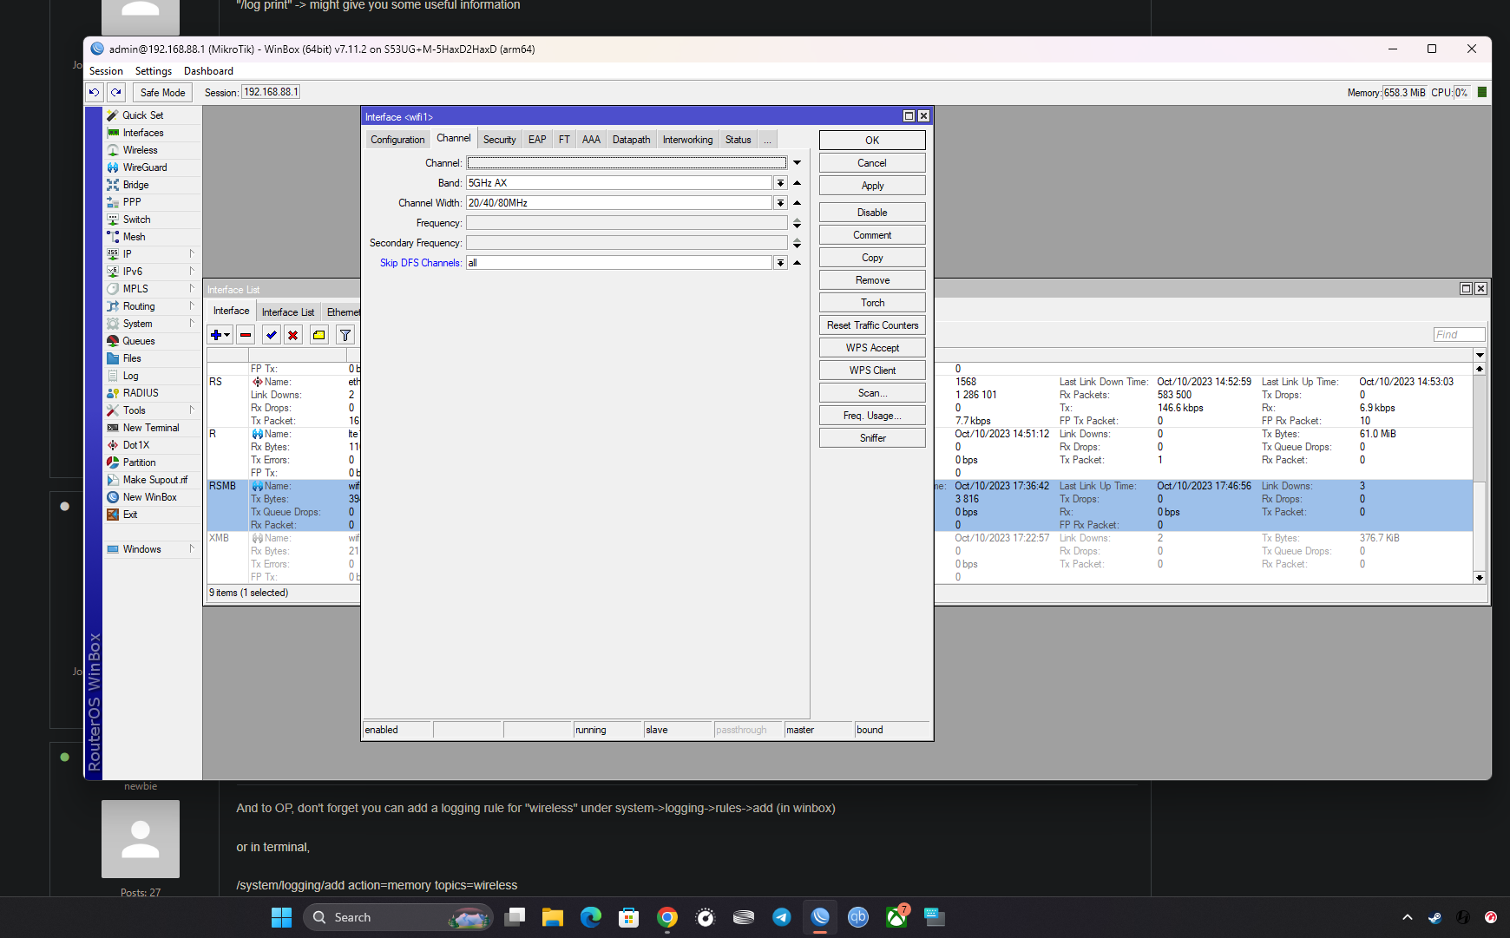Open PPP in the sidebar

coord(132,202)
